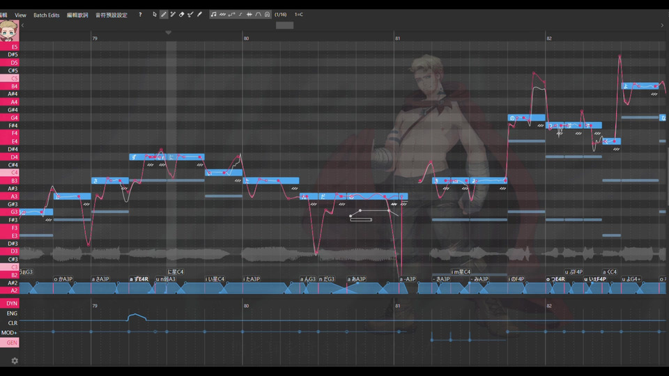
Task: Open the 音符預設設定 menu
Action: [111, 15]
